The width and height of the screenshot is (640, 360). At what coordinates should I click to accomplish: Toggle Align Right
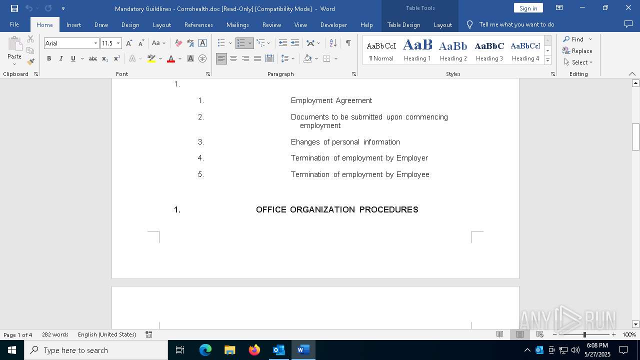tap(245, 58)
